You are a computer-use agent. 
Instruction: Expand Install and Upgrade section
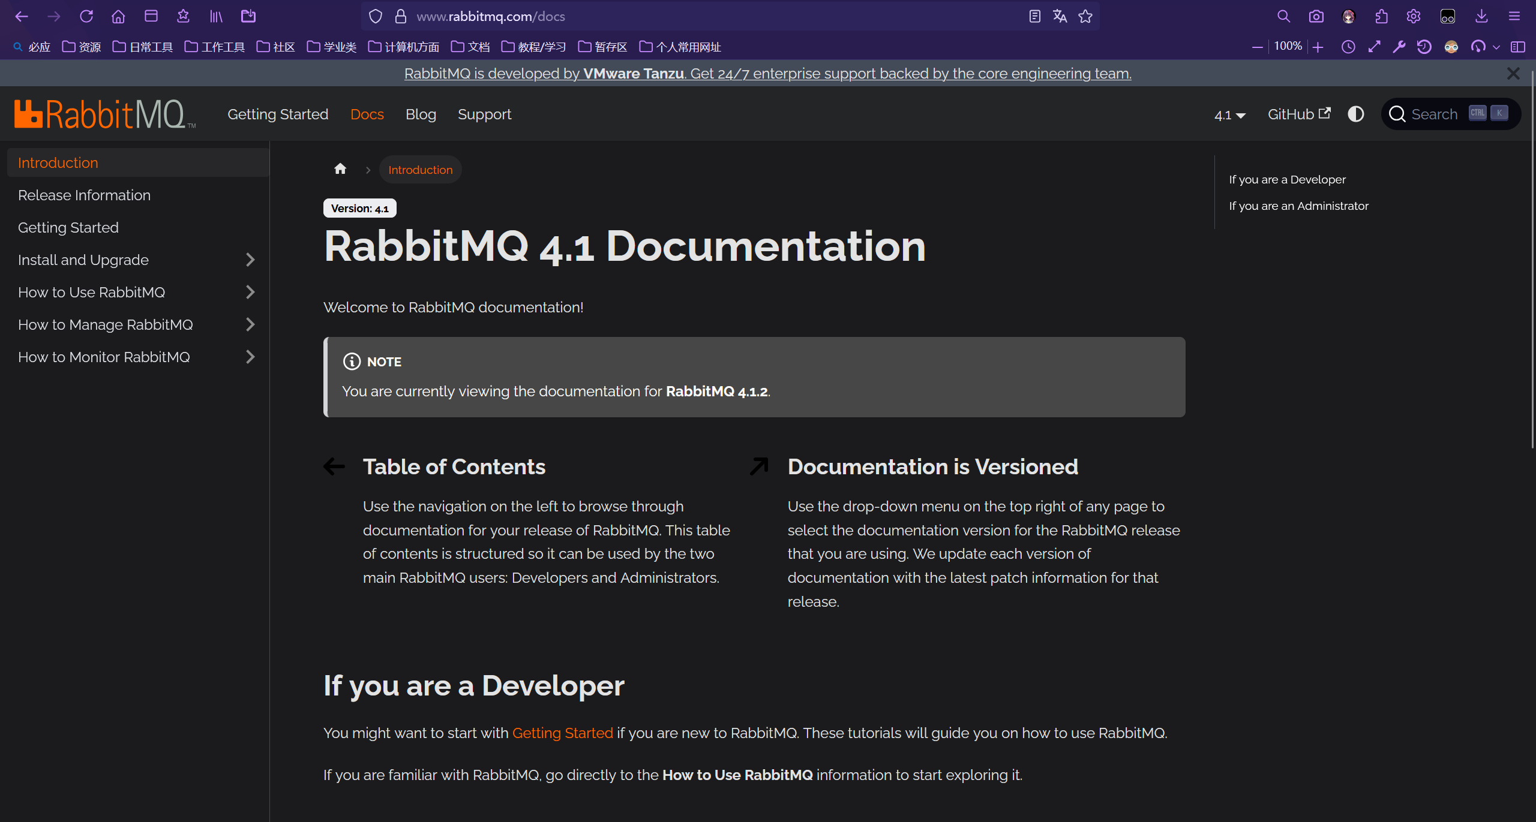(x=250, y=260)
